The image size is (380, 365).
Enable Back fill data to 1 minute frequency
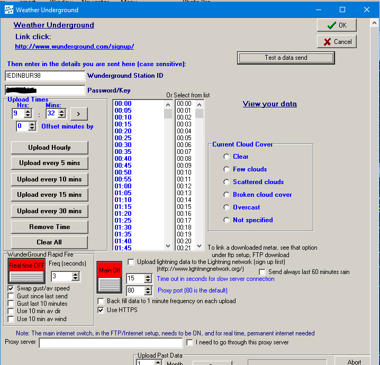(x=101, y=301)
